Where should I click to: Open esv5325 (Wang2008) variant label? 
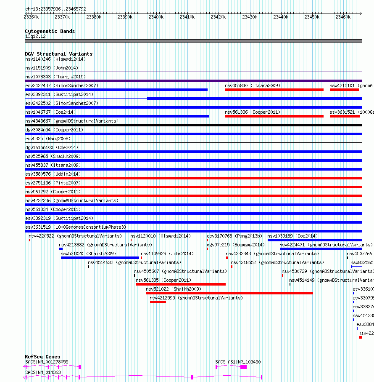point(48,139)
